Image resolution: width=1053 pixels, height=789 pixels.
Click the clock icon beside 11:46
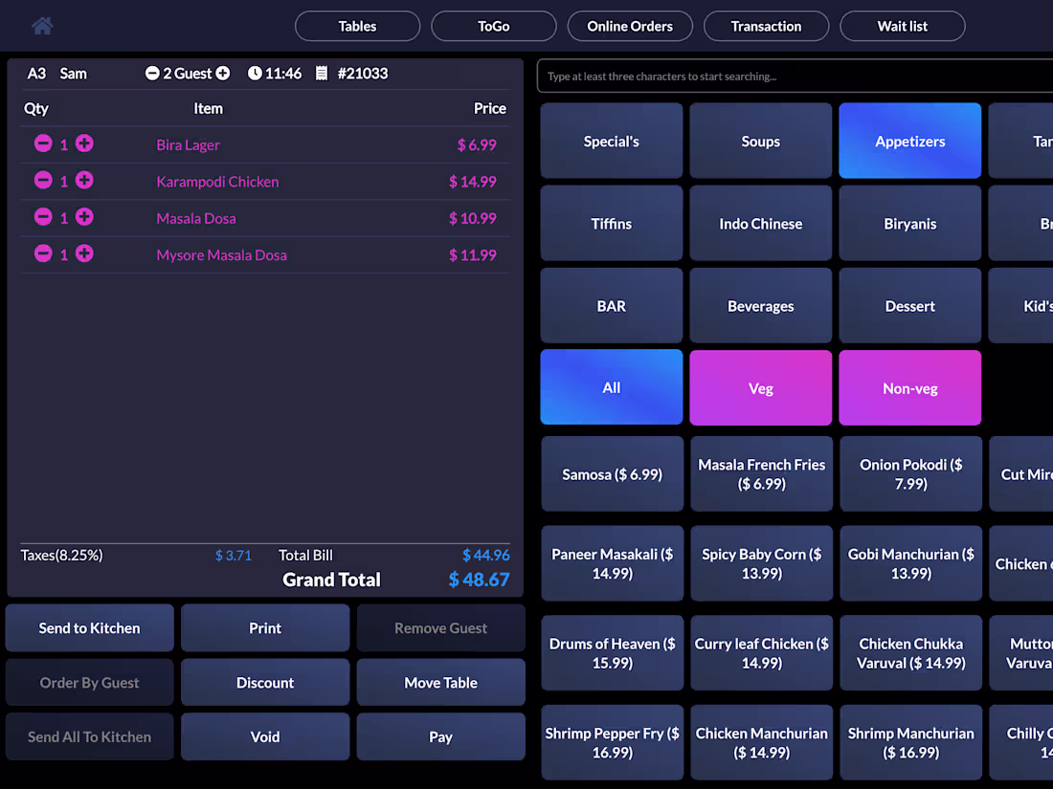pyautogui.click(x=255, y=73)
